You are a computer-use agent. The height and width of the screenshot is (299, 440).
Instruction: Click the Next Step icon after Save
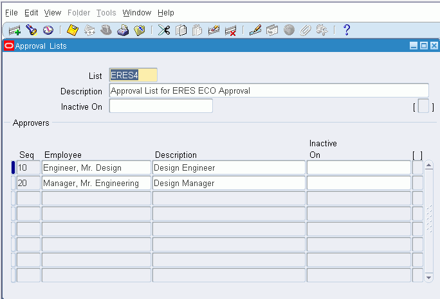tap(89, 30)
